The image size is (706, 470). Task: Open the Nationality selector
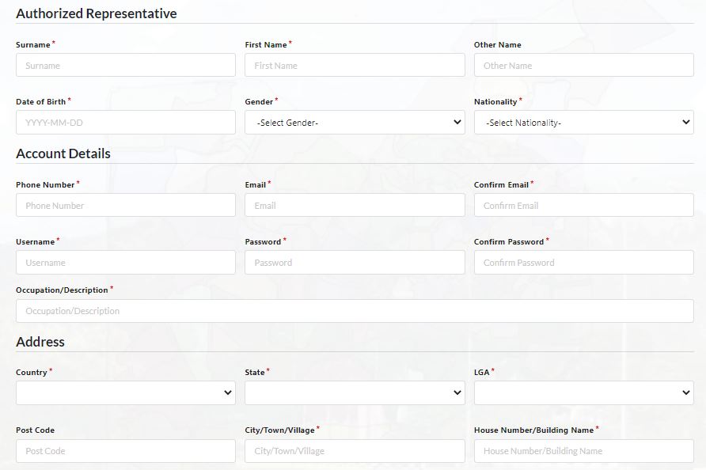[583, 122]
